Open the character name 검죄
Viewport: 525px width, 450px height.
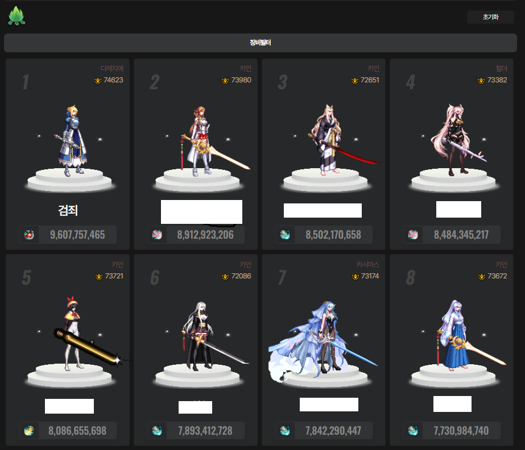point(68,211)
